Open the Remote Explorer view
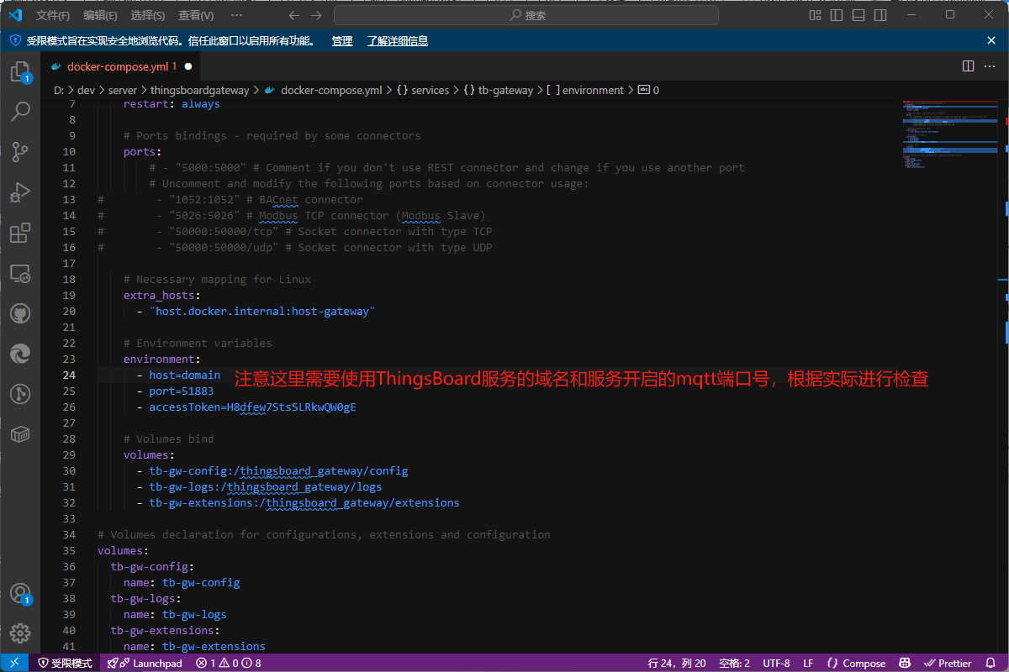Viewport: 1009px width, 672px height. 20,273
